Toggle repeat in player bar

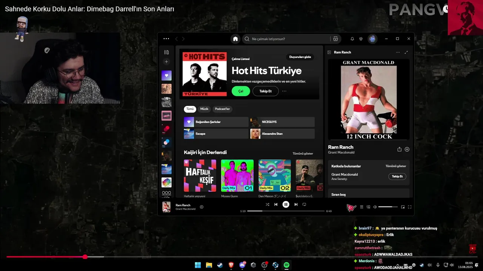pyautogui.click(x=304, y=204)
